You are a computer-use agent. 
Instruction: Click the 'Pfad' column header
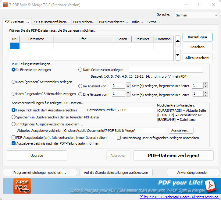[83, 39]
